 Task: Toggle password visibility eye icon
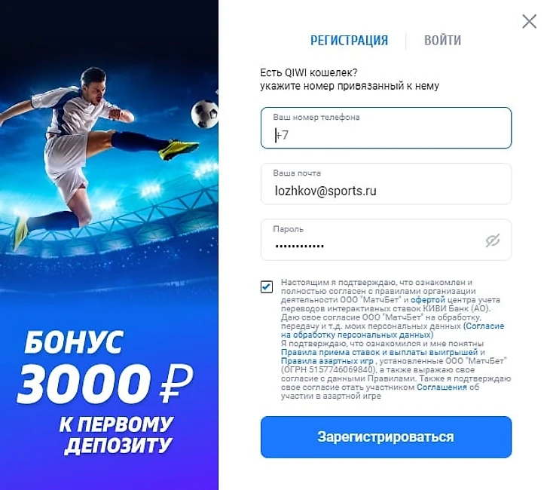point(493,240)
